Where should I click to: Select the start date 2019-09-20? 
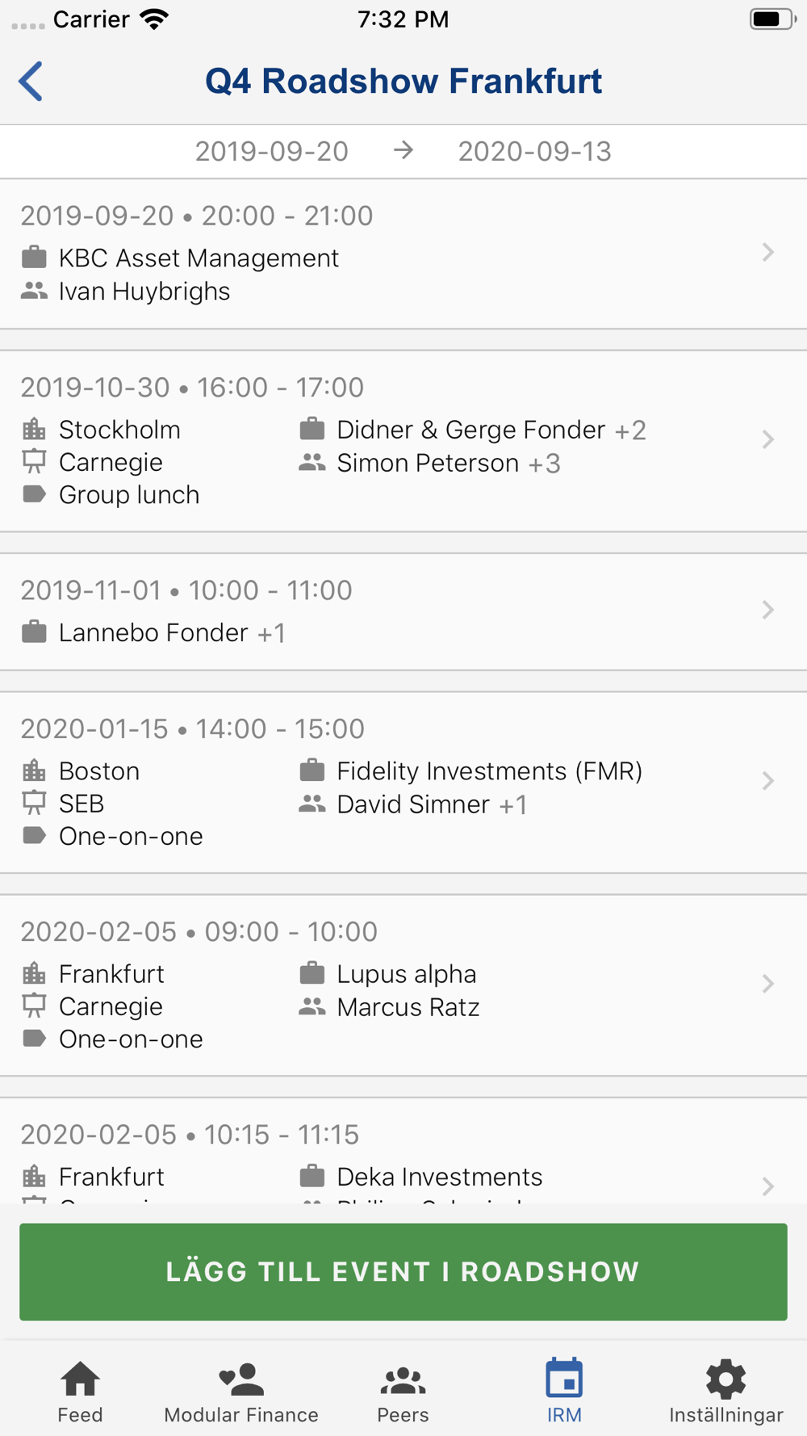(x=272, y=151)
